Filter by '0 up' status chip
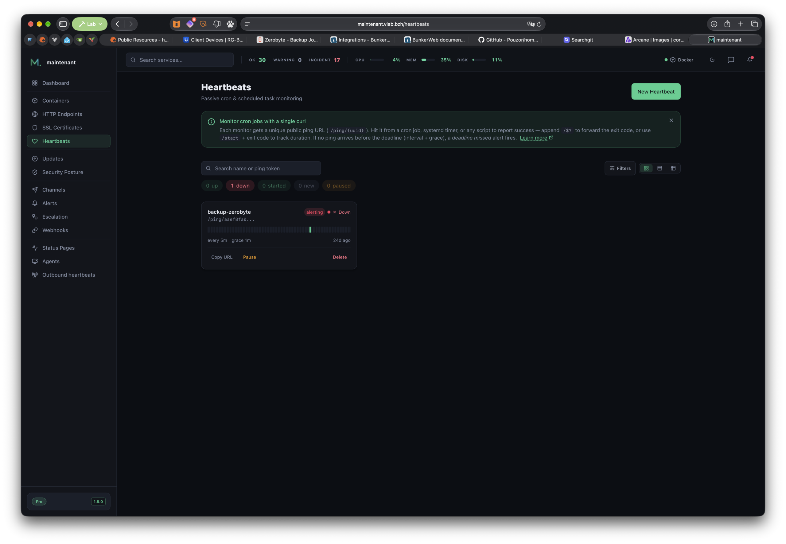786x544 pixels. 212,185
